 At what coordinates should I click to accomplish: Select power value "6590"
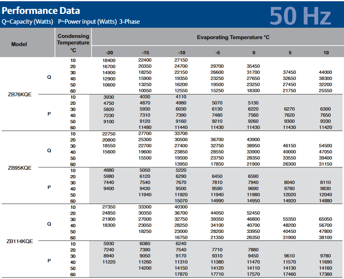253,176
